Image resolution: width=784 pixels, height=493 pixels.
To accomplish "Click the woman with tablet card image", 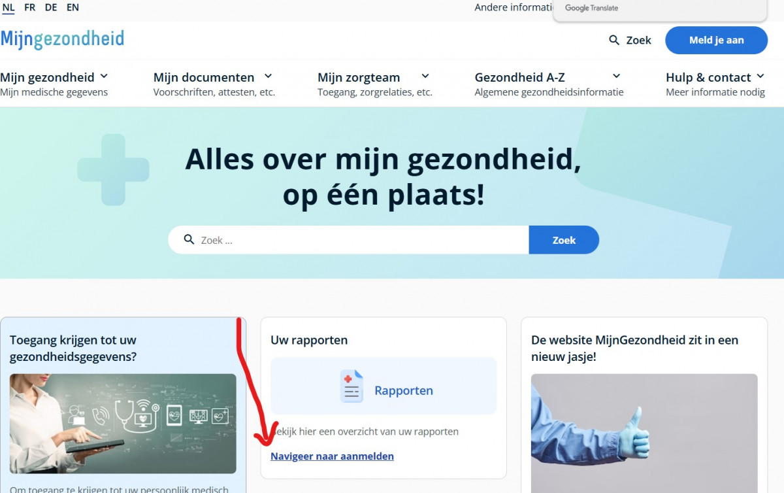I will 123,424.
